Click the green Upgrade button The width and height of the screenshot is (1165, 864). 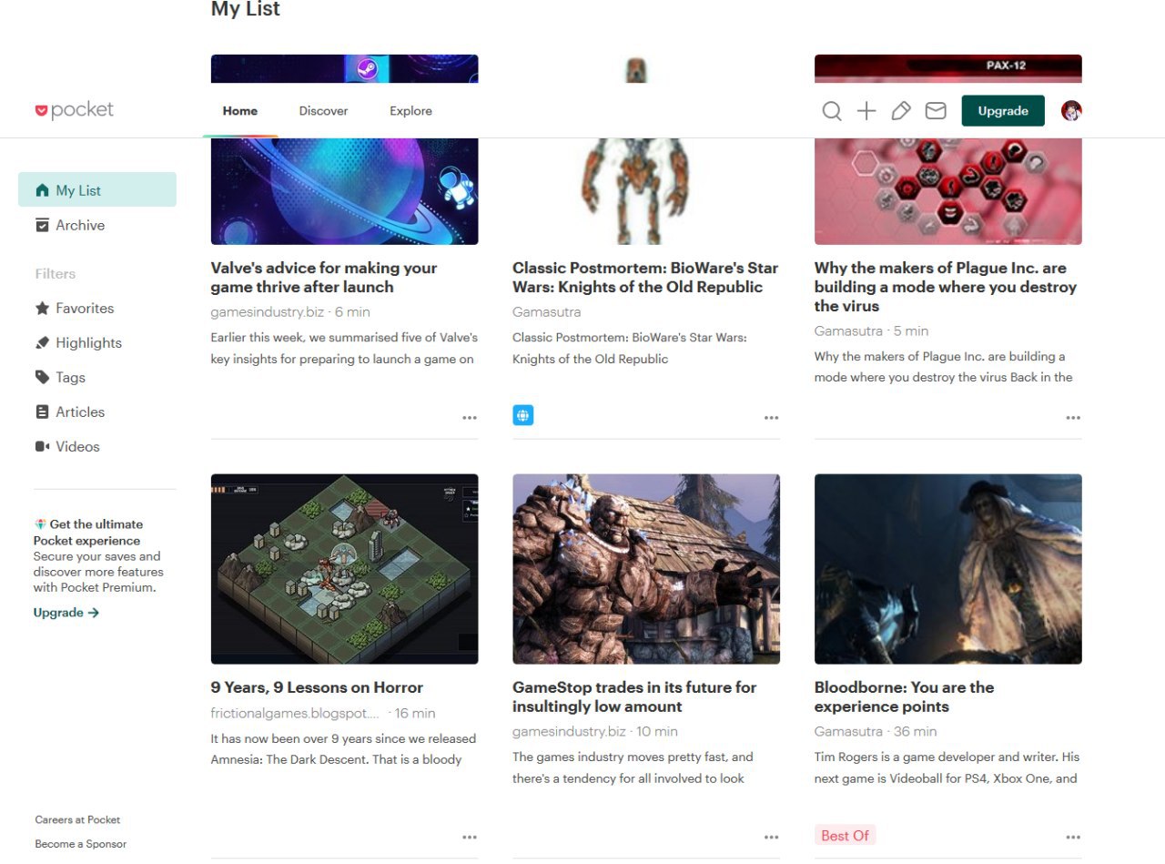pyautogui.click(x=1003, y=111)
